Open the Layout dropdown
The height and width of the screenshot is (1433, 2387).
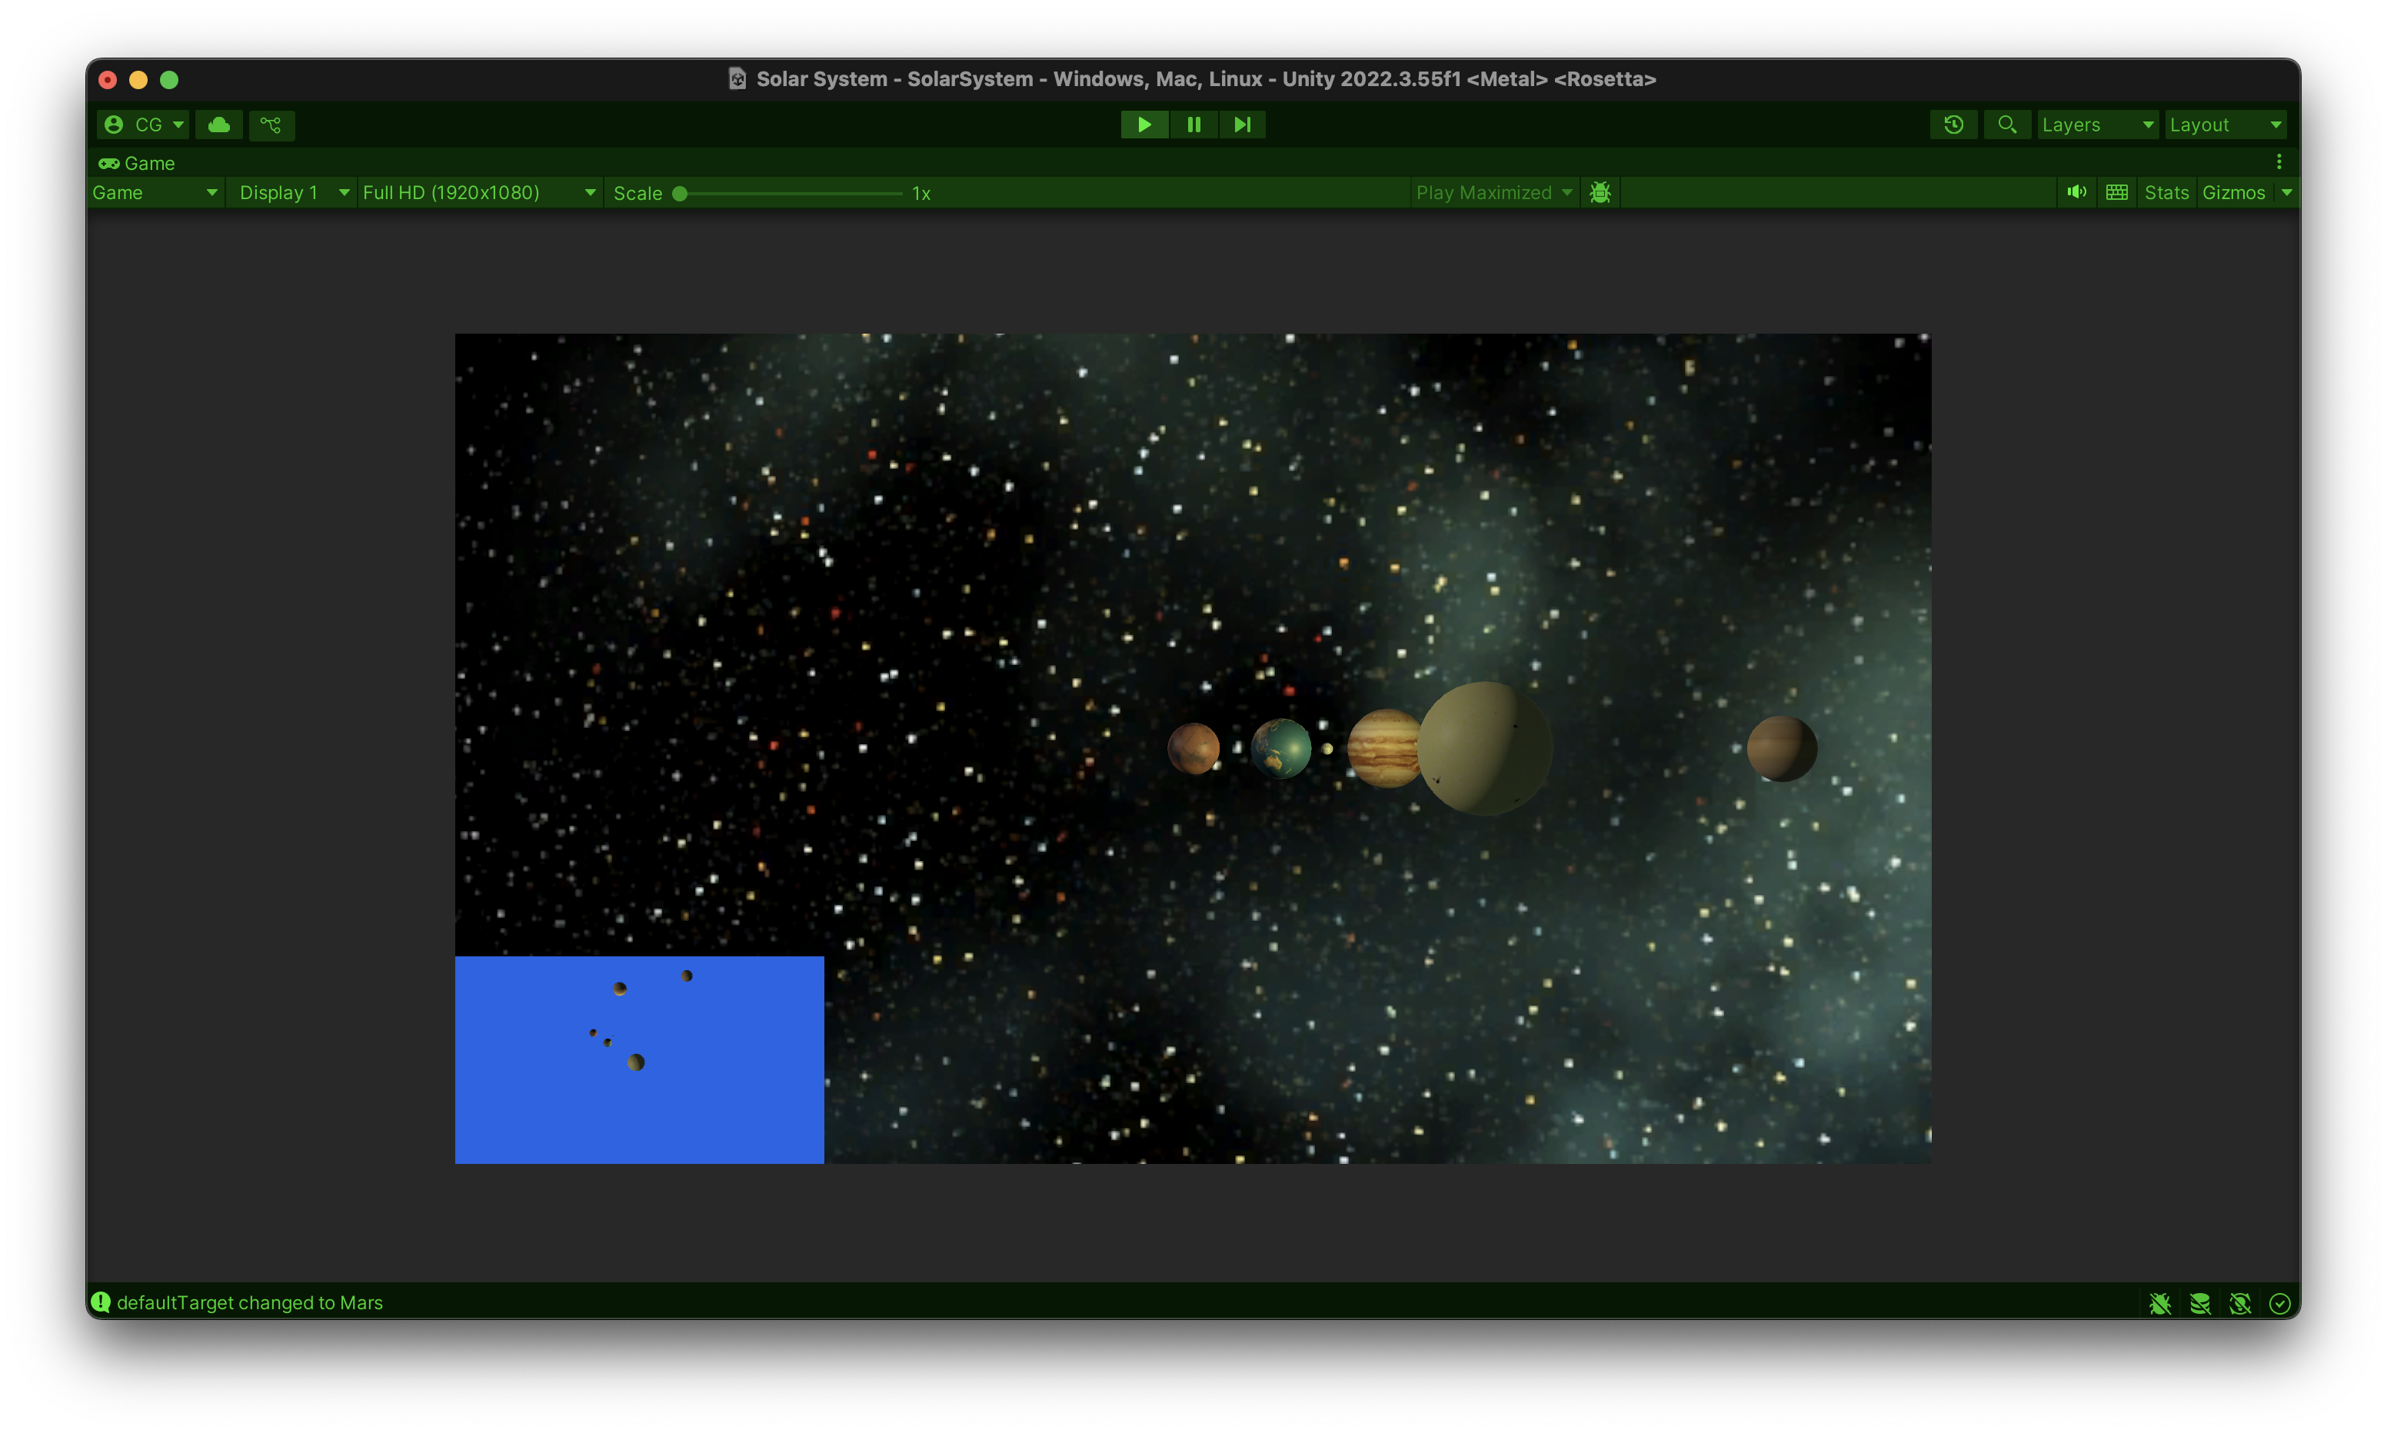pos(2226,125)
